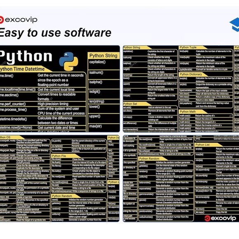Click 'Add an element to the set' text
This screenshot has height=239, width=239.
point(159,108)
